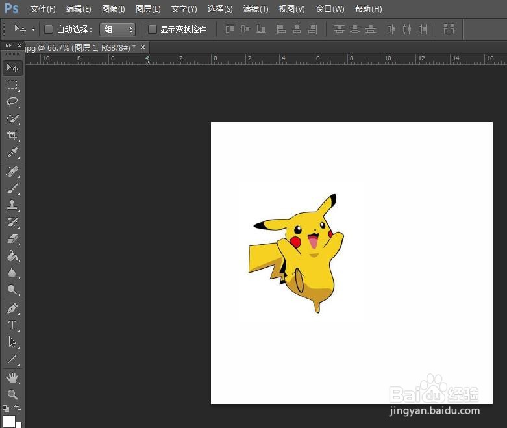Close the document tab
Image resolution: width=507 pixels, height=428 pixels.
tap(143, 47)
